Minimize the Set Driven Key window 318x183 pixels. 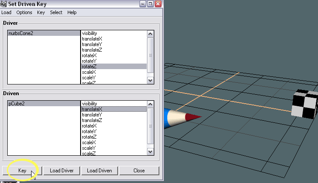click(142, 4)
